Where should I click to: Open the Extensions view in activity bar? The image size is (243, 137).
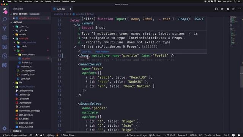[x=5, y=47]
